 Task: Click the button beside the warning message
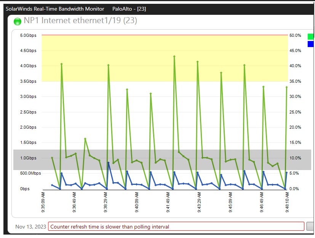(310, 226)
